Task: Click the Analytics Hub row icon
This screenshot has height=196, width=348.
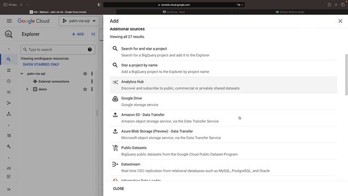Action: (x=115, y=82)
